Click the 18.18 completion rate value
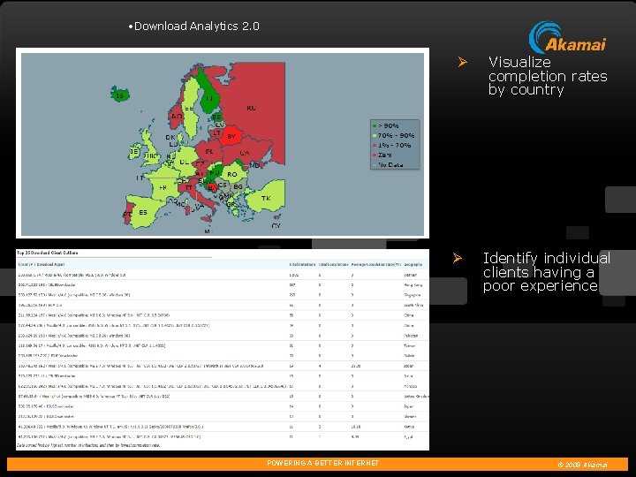This screenshot has height=477, width=636. pos(356,427)
